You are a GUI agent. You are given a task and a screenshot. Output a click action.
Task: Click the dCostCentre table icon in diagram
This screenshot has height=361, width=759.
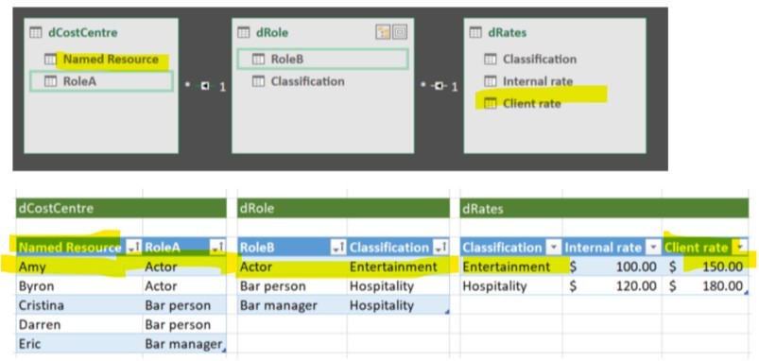35,33
